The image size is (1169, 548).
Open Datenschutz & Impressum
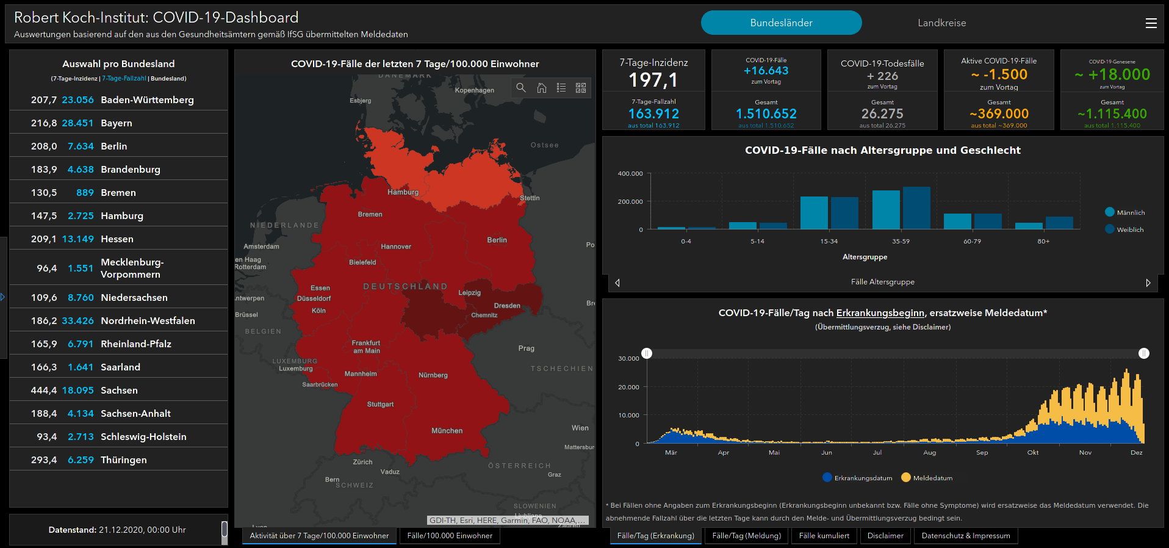point(965,536)
